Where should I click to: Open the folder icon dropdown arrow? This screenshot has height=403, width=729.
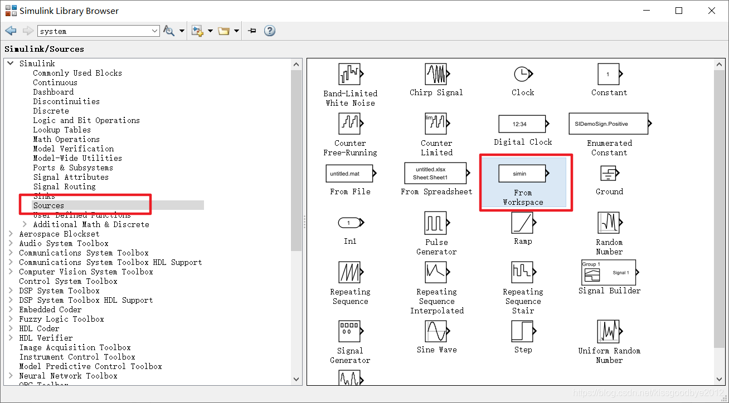pos(237,31)
